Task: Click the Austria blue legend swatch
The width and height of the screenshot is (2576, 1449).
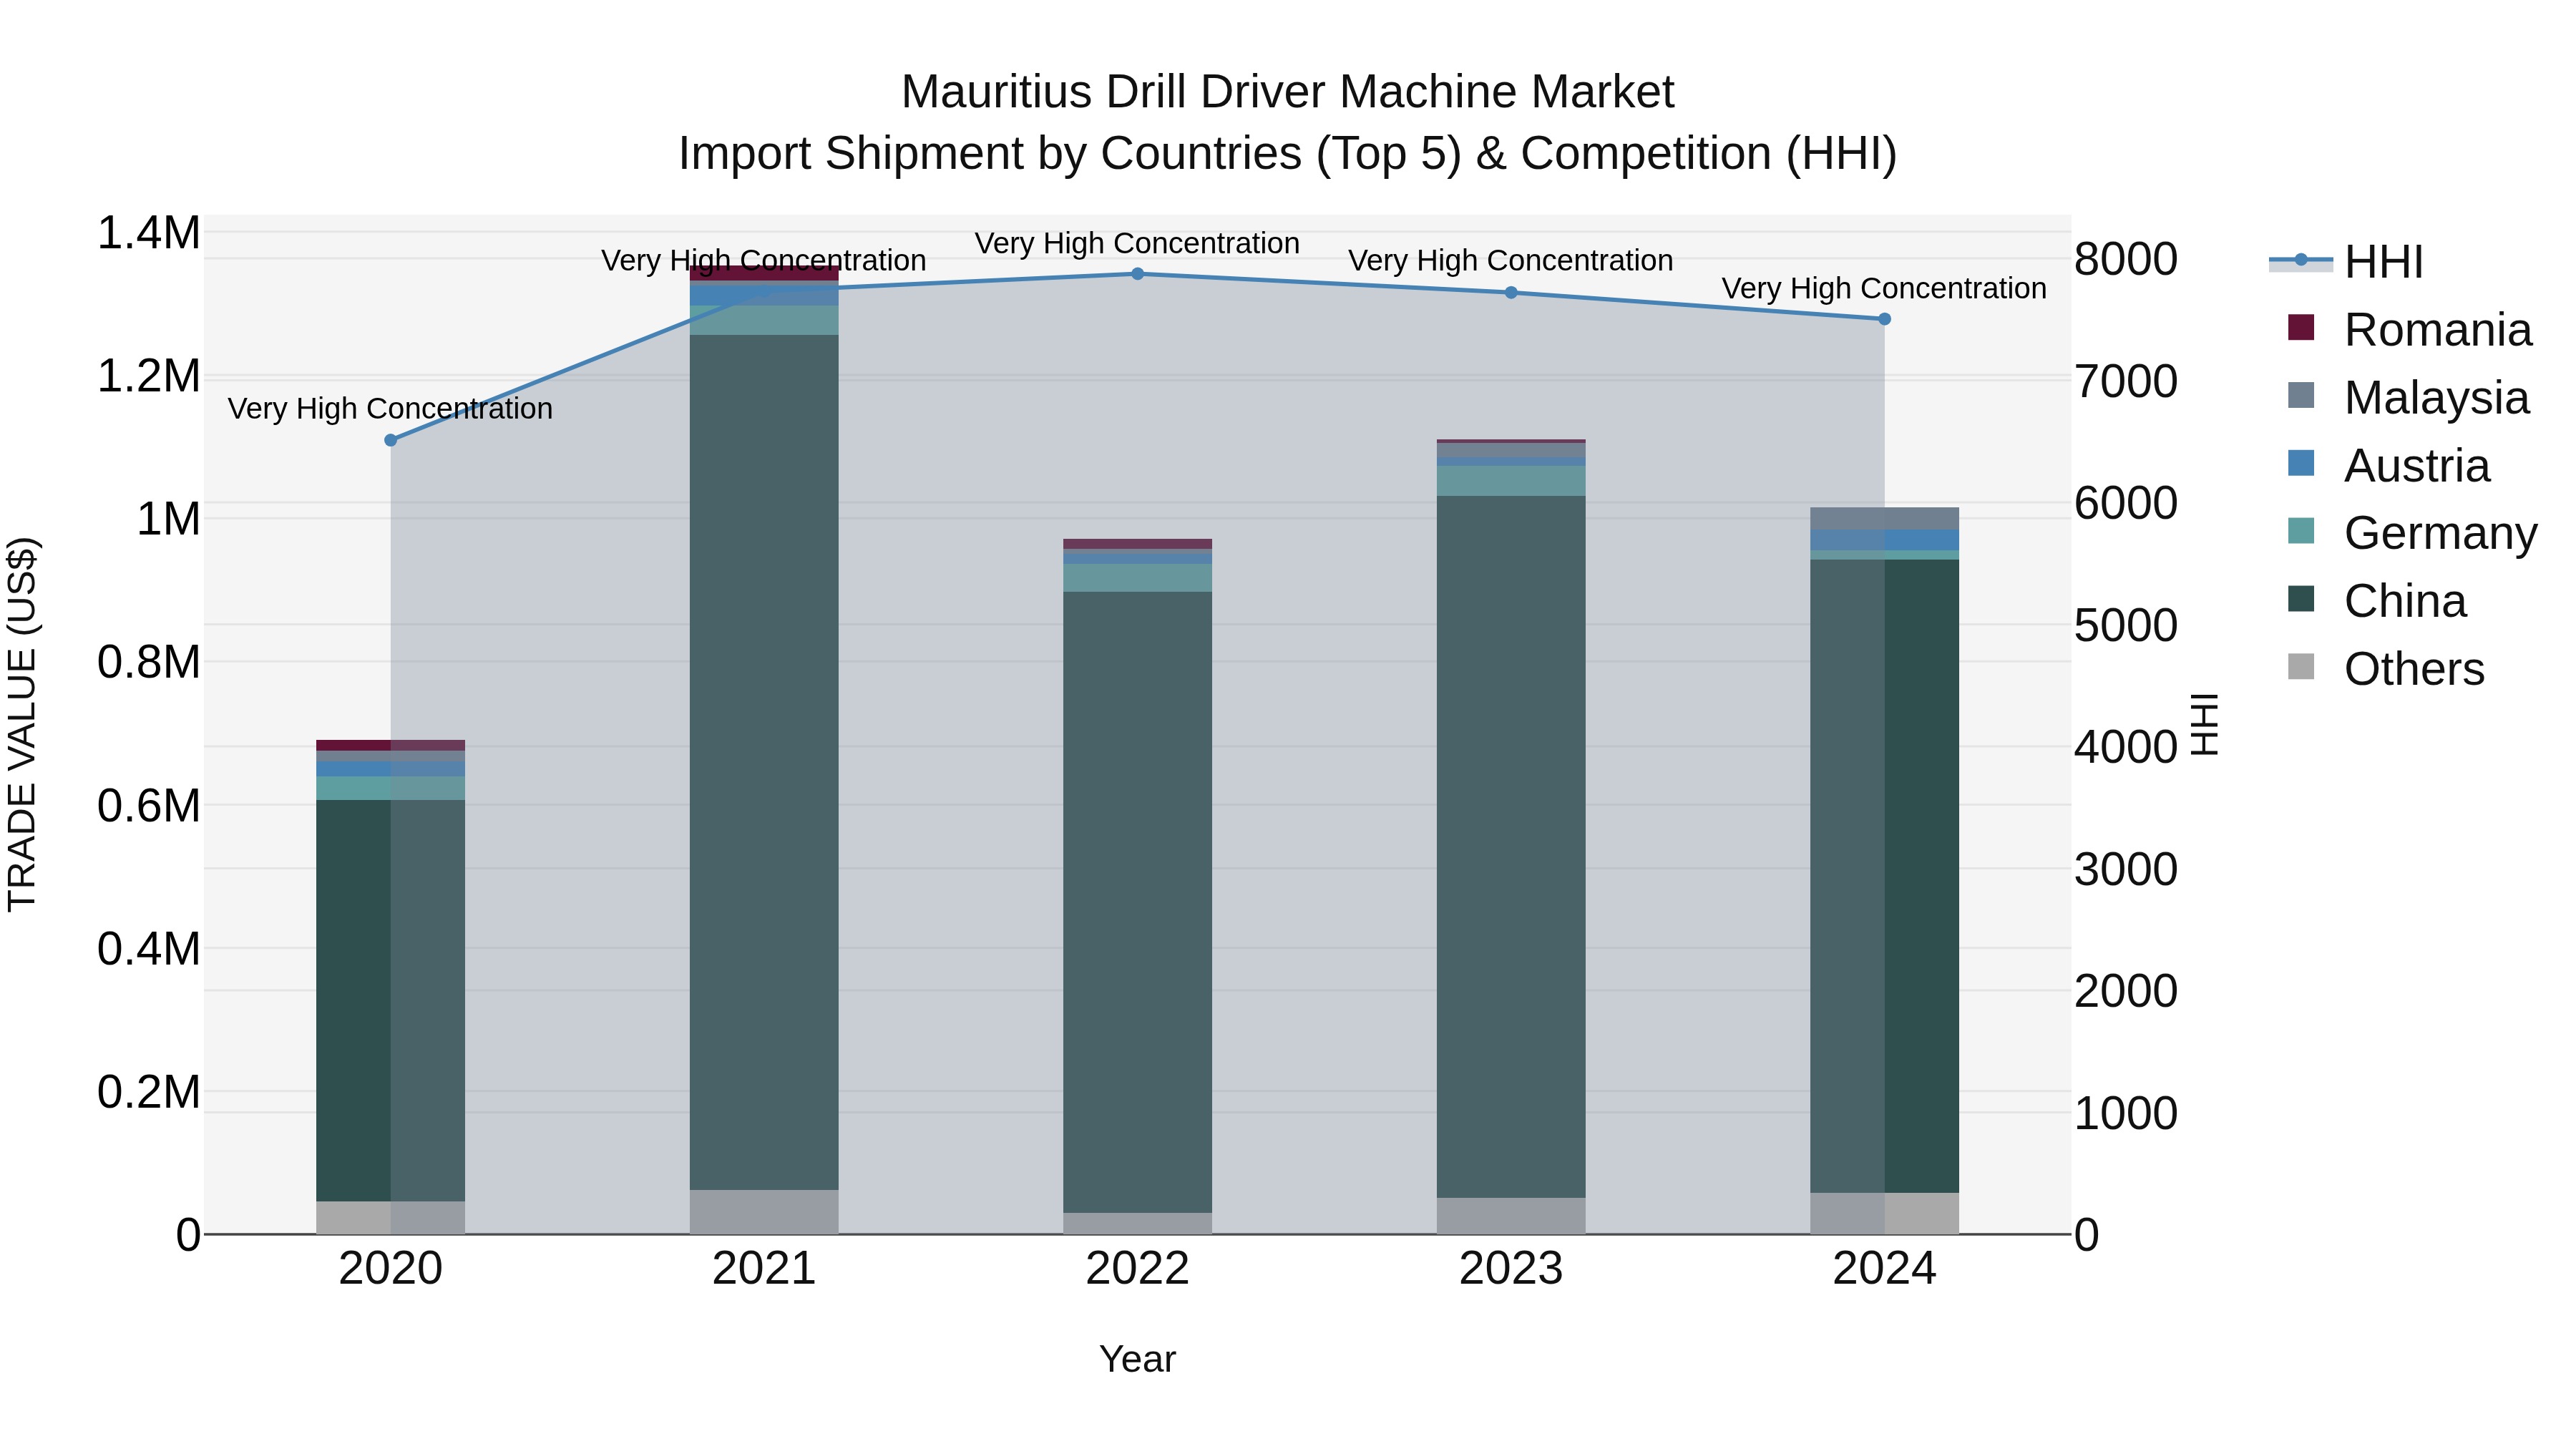Action: (2301, 463)
